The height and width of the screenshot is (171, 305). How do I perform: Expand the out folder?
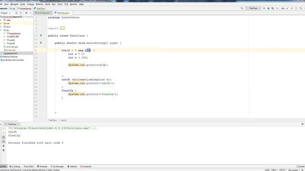click(1, 23)
